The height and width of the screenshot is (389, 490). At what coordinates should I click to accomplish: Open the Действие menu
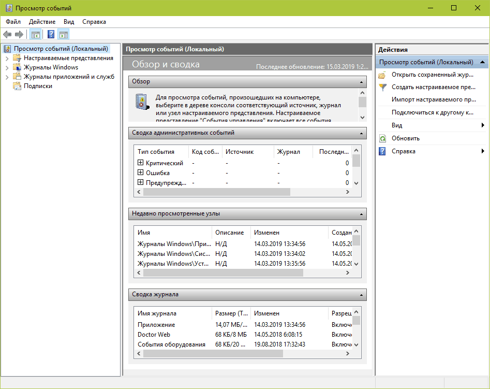coord(42,22)
